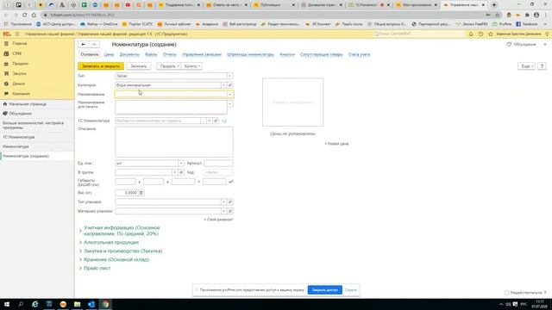Open the В группе dropdown arrow

pyautogui.click(x=174, y=172)
